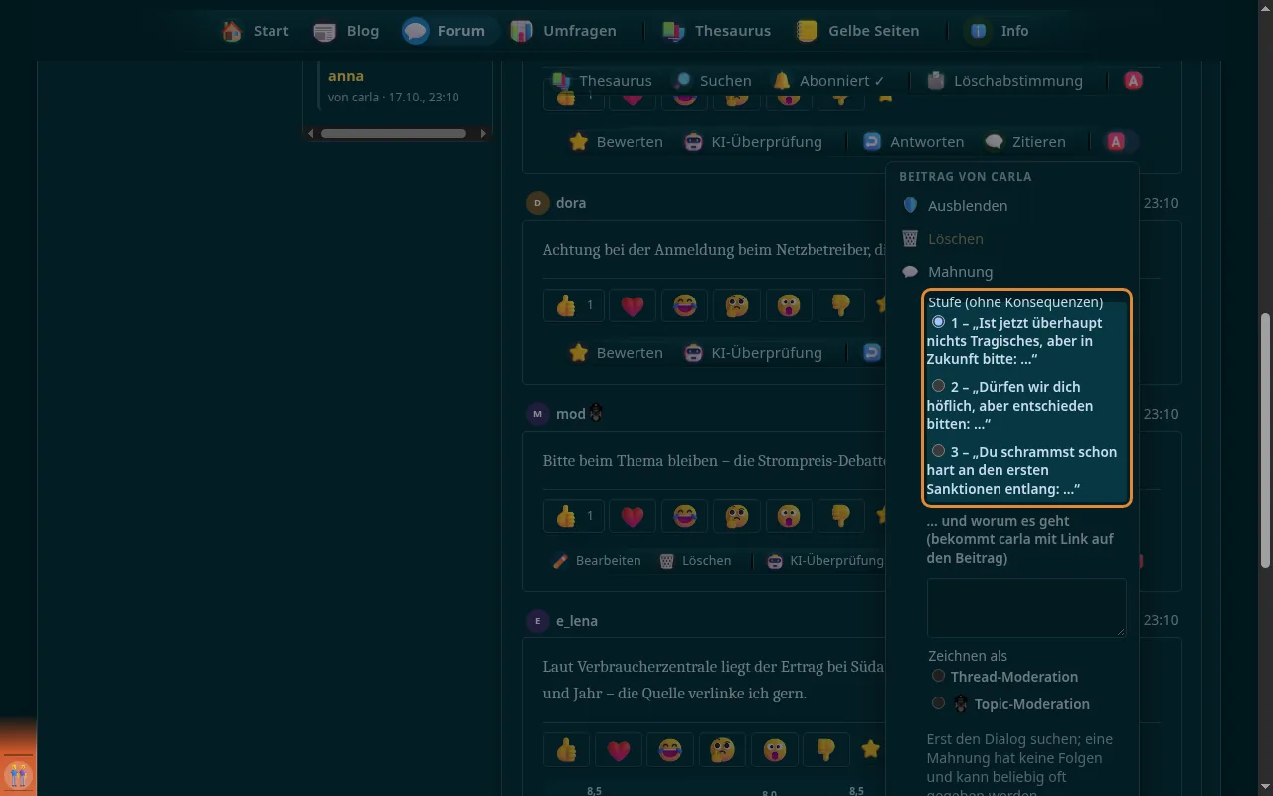Select warning level 2 radio button
The height and width of the screenshot is (796, 1273).
point(938,386)
